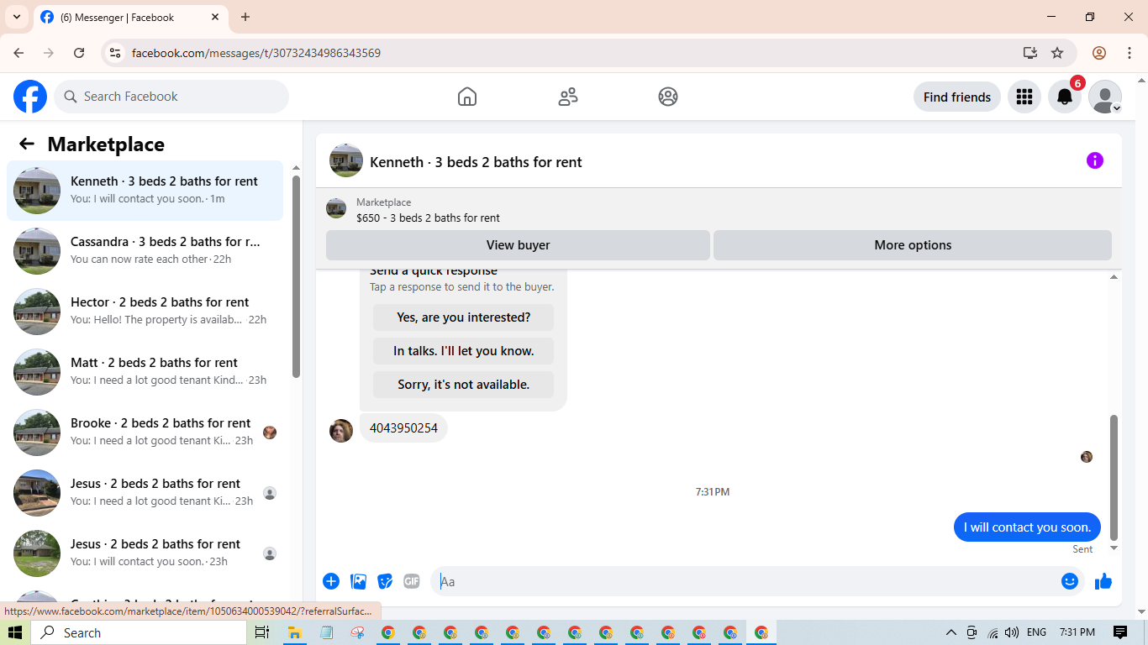Click the sender's avatar beside 4043950254
This screenshot has height=645, width=1148.
click(x=341, y=431)
